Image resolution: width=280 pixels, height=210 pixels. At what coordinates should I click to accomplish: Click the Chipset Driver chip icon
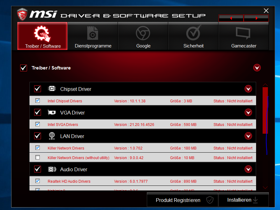(52, 88)
